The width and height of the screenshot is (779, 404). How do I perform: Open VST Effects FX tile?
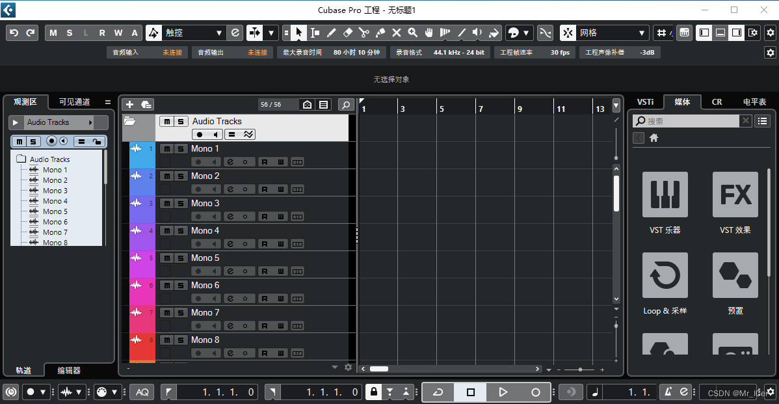pyautogui.click(x=735, y=195)
